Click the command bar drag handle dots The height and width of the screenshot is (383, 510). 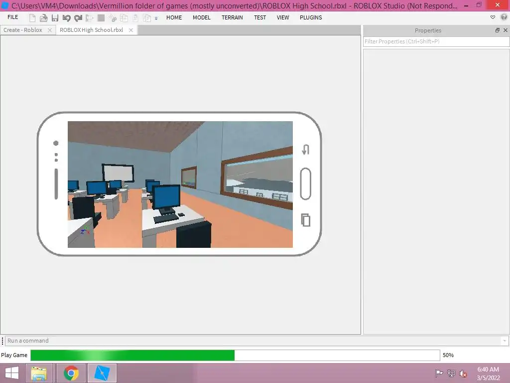[2, 341]
